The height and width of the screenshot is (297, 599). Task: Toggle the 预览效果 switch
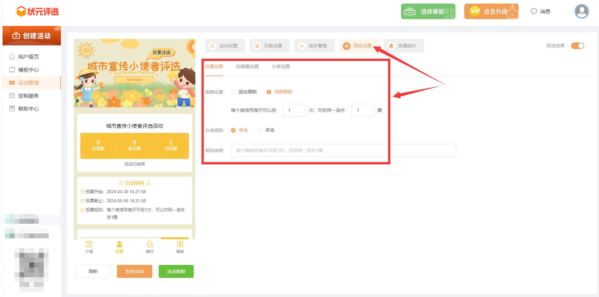click(x=577, y=46)
